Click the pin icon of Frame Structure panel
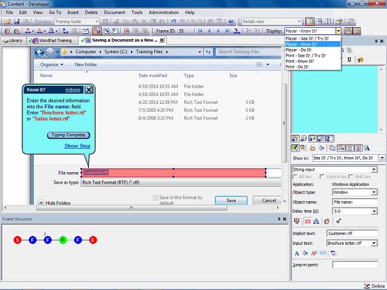The image size is (387, 290). pyautogui.click(x=279, y=219)
